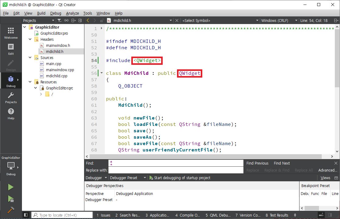Image resolution: width=340 pixels, height=219 pixels.
Task: Open output pane selector arrows
Action: tap(295, 215)
